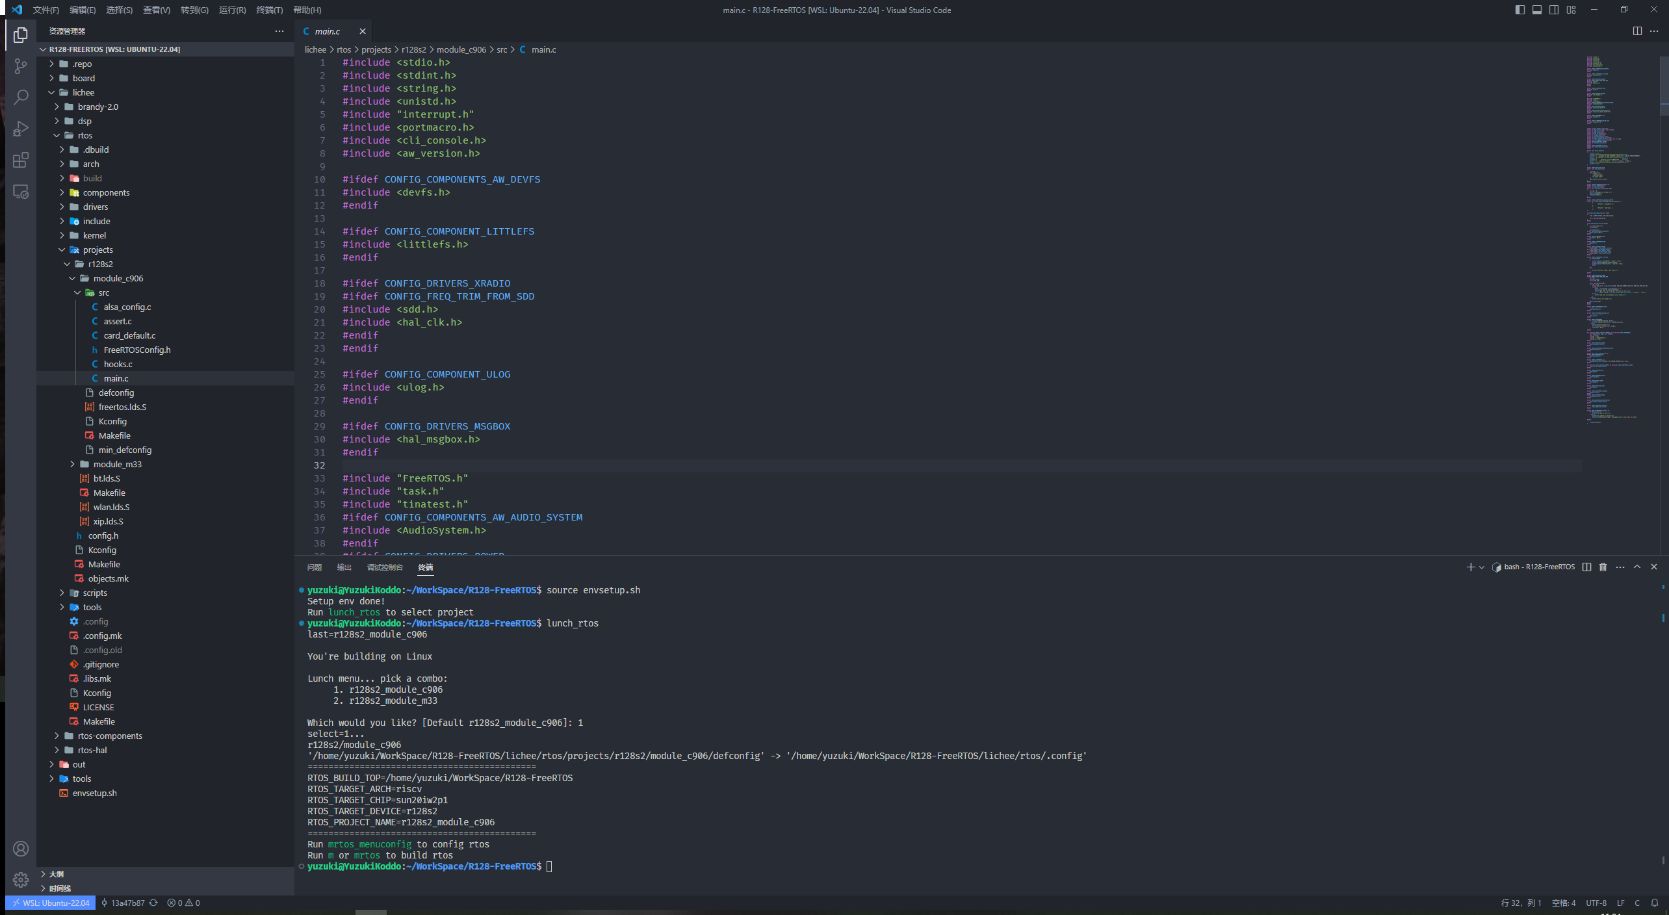Open the Extensions view
Image resolution: width=1669 pixels, height=915 pixels.
(21, 160)
